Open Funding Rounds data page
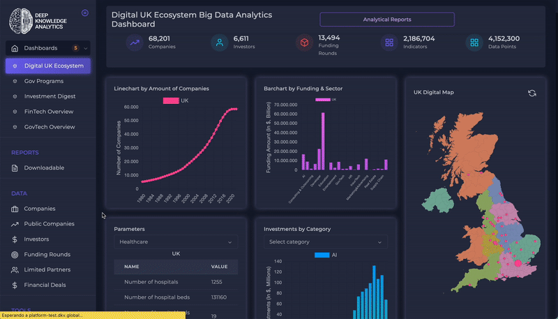 pyautogui.click(x=47, y=255)
